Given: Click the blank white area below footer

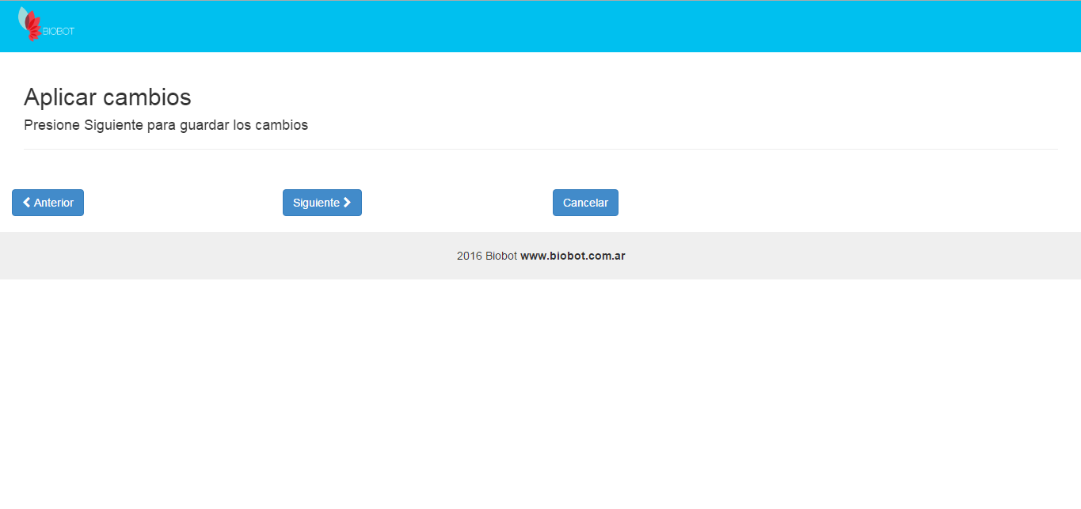Looking at the screenshot, I should point(540,396).
